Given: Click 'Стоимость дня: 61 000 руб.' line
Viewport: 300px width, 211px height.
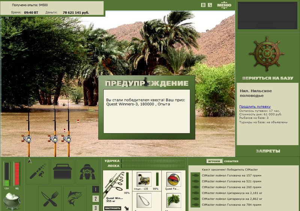Looking at the screenshot, I should click(260, 114).
